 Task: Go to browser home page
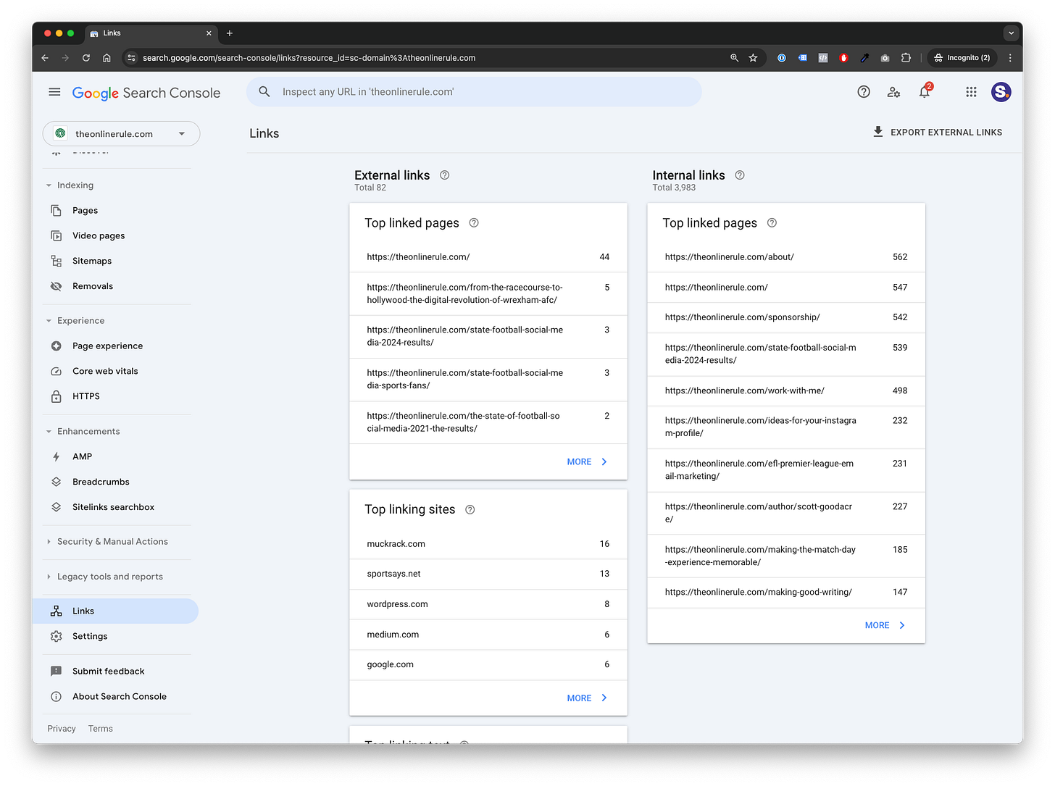pyautogui.click(x=107, y=58)
